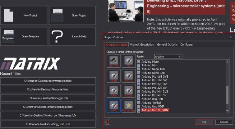Screen dimensions: 235x129
Task: Open recent file 3 switch per 3 frequenze.fcfx
Action: click(x=48, y=116)
